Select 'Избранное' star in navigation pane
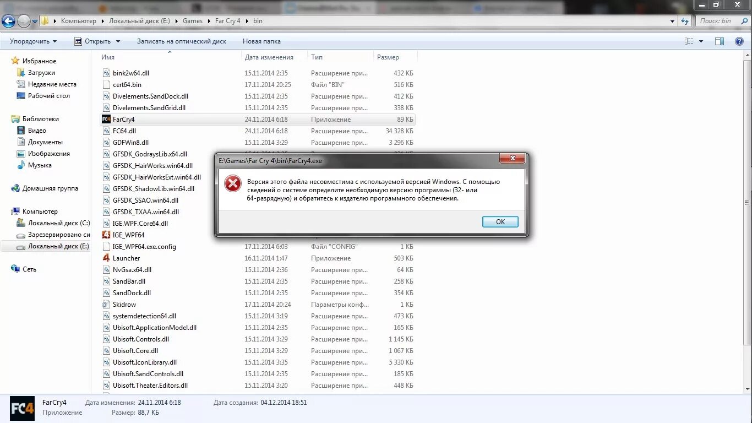The width and height of the screenshot is (752, 423). (15, 61)
